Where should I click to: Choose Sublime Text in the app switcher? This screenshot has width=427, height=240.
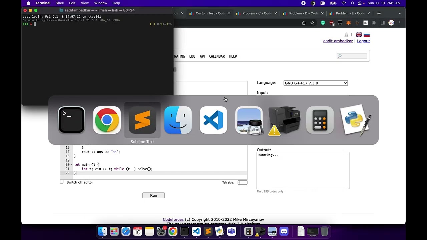point(142,120)
